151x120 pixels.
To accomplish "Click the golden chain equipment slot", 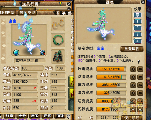I will point(58,24).
